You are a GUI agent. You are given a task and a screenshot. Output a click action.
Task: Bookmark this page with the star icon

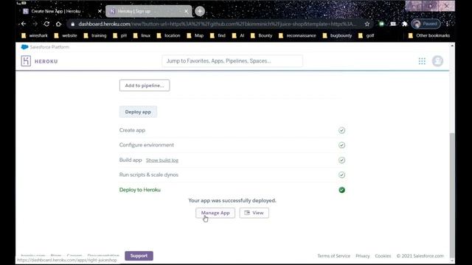pos(367,24)
